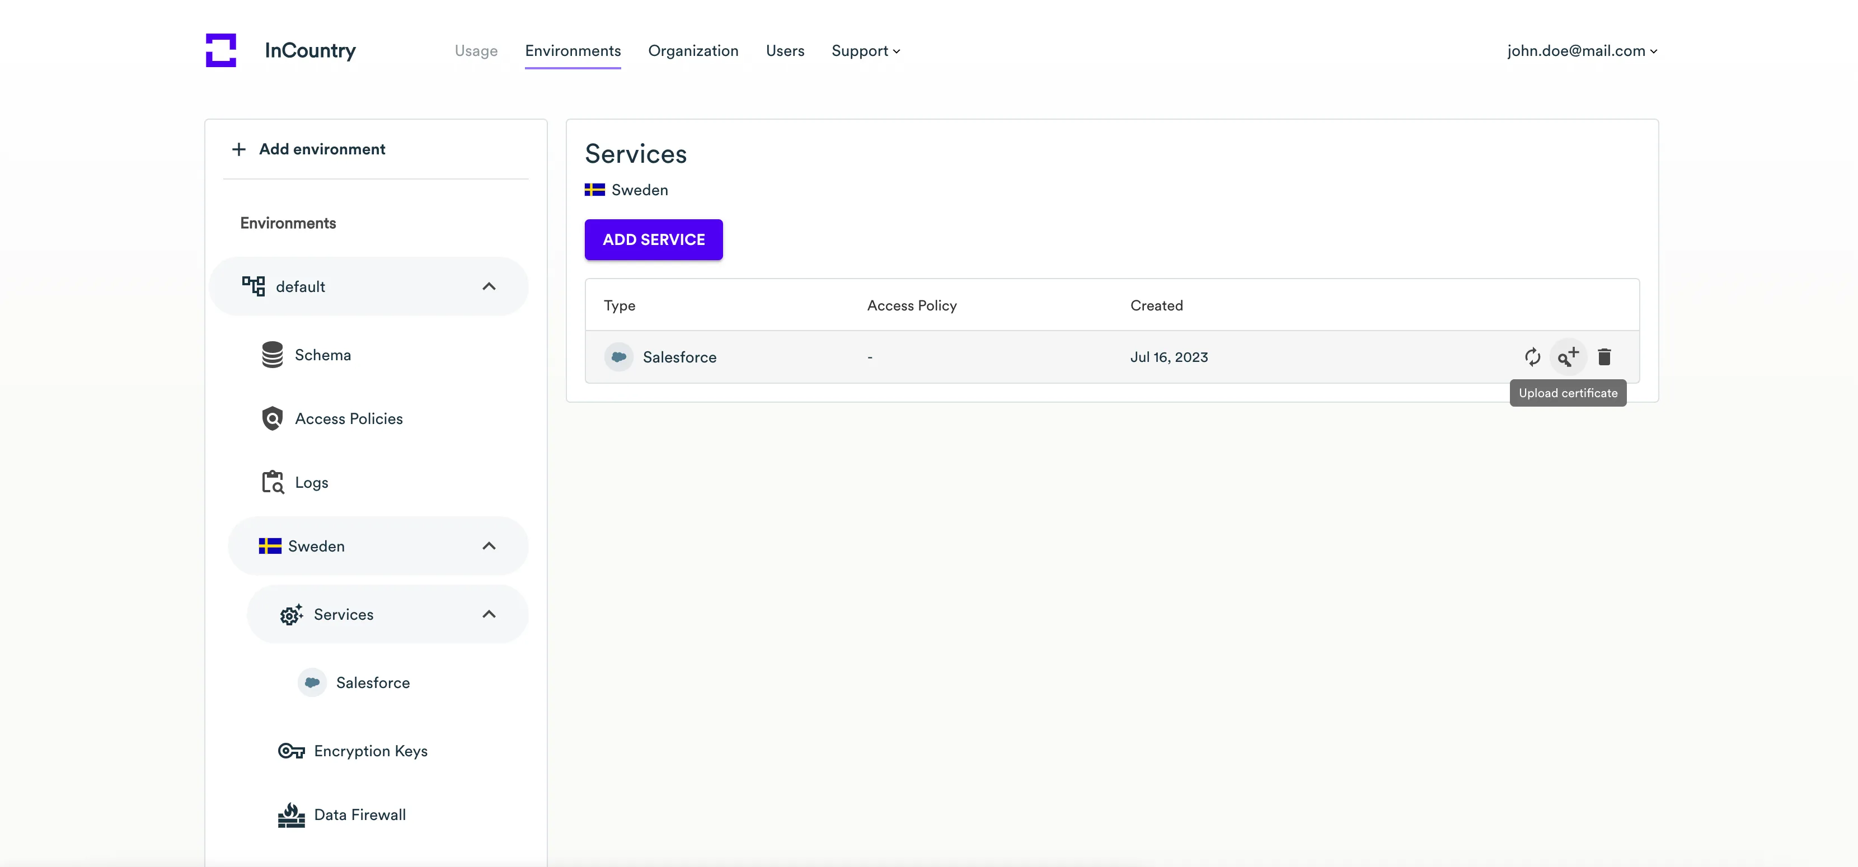Open Encryption Keys in sidebar
1858x867 pixels.
point(370,751)
